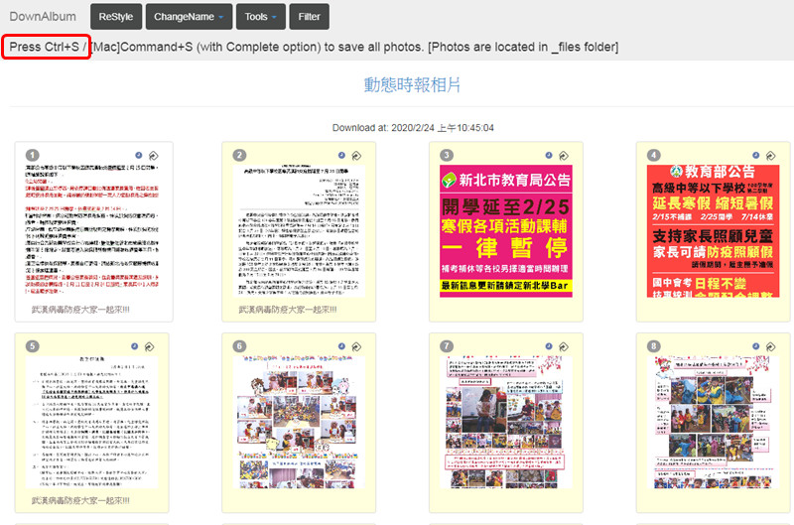
Task: Click the number 3 badge
Action: pos(447,156)
